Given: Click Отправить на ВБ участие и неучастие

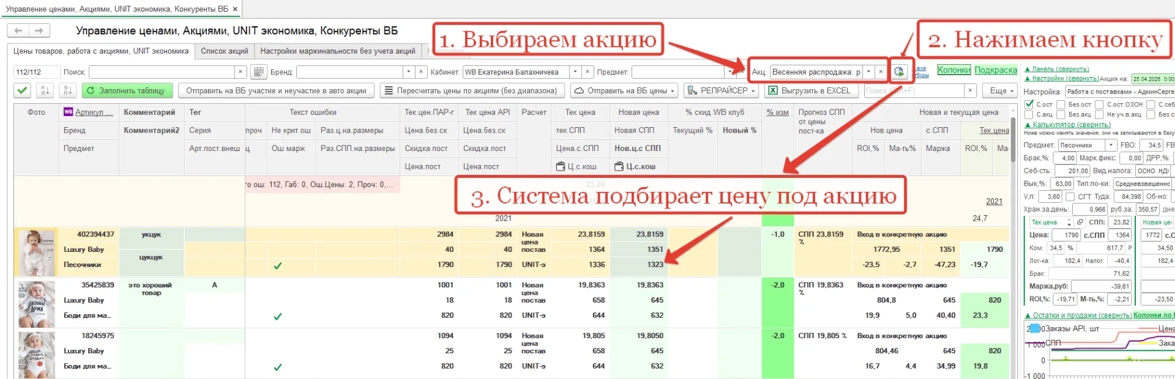Looking at the screenshot, I should pos(276,90).
